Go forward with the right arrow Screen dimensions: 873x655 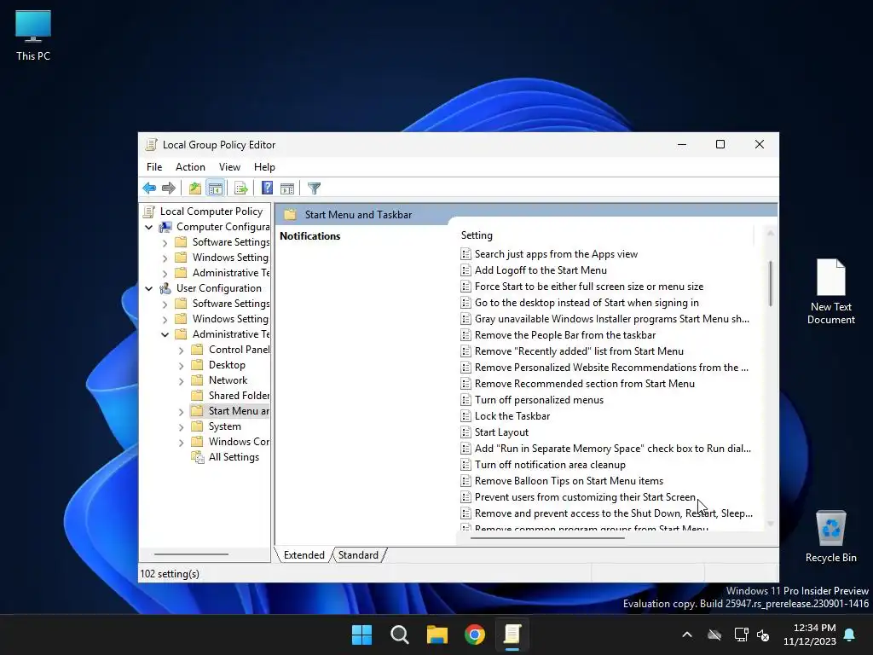pyautogui.click(x=169, y=188)
